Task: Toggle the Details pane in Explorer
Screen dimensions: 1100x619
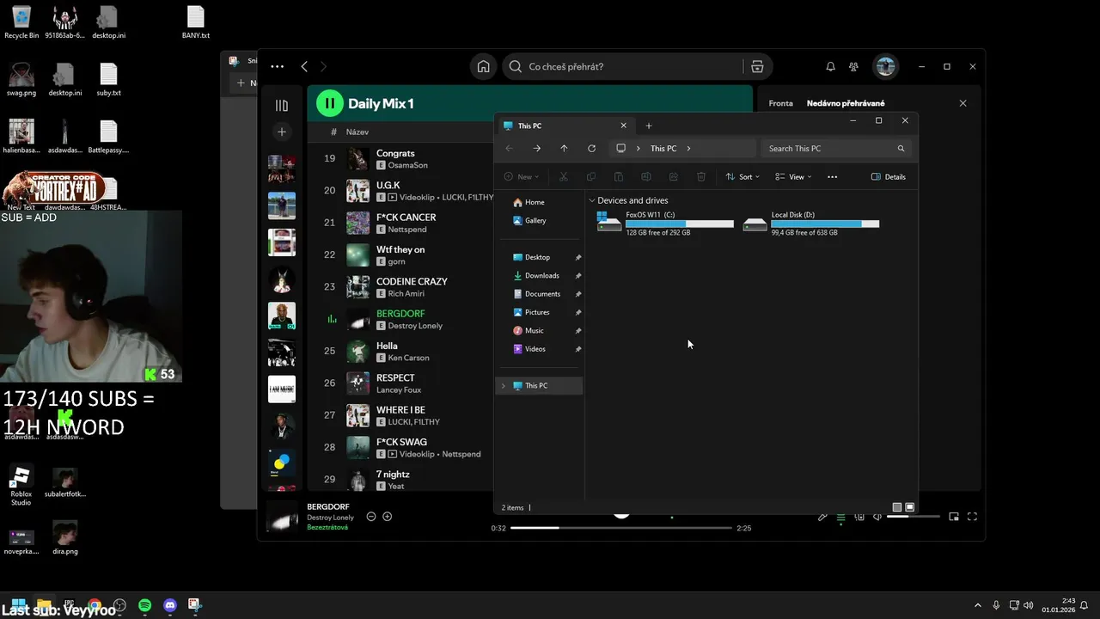Action: (x=889, y=177)
